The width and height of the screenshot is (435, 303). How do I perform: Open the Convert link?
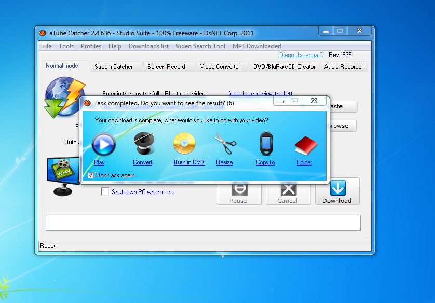point(143,162)
